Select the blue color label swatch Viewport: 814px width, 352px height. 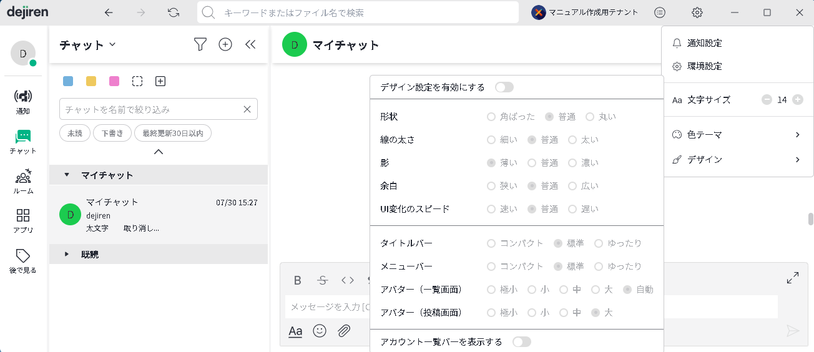(x=68, y=81)
